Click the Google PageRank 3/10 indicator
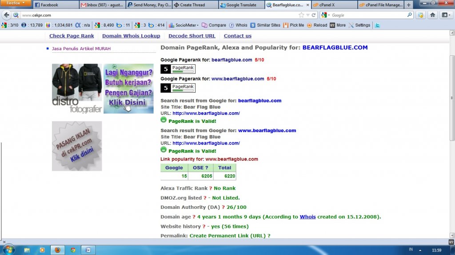Image resolution: width=455 pixels, height=255 pixels. (x=10, y=25)
